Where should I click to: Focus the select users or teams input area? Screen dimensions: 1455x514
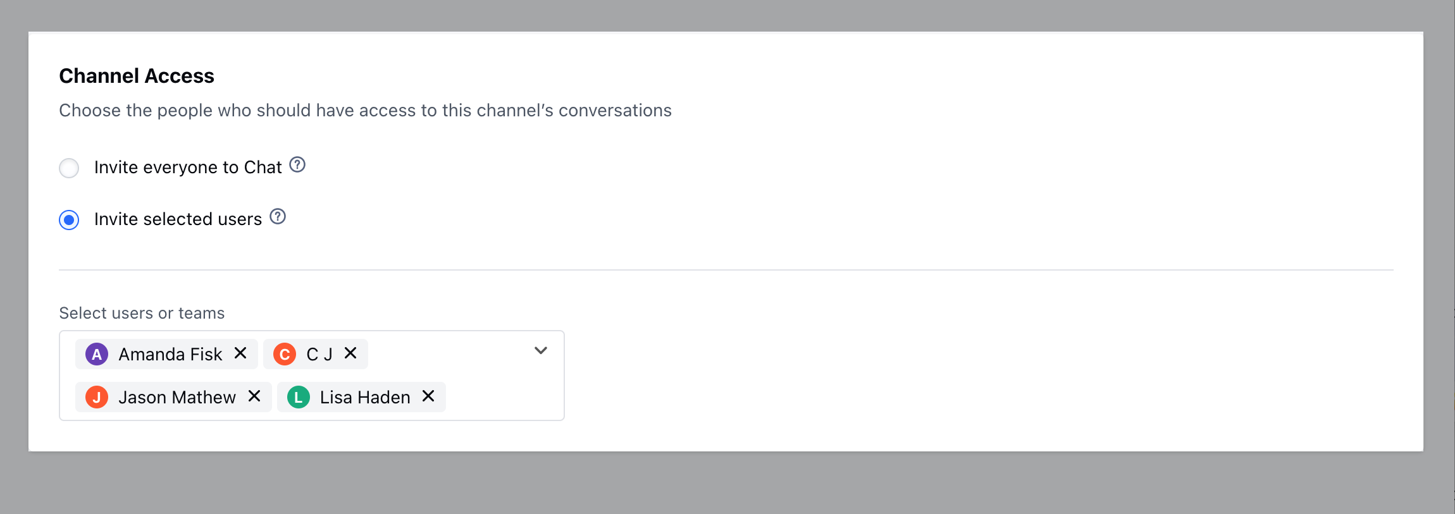(x=312, y=376)
